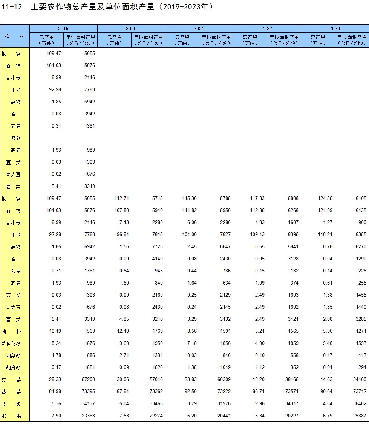
Task: Select the 指标 header cell
Action: (x=15, y=36)
